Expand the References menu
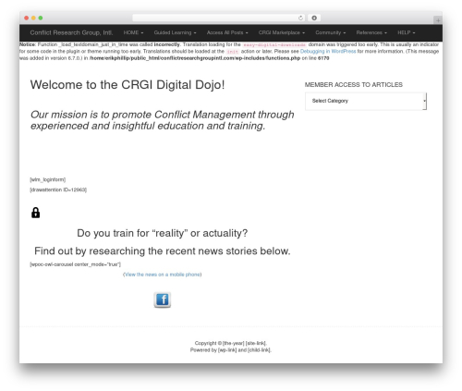This screenshot has height=391, width=462. coord(371,32)
